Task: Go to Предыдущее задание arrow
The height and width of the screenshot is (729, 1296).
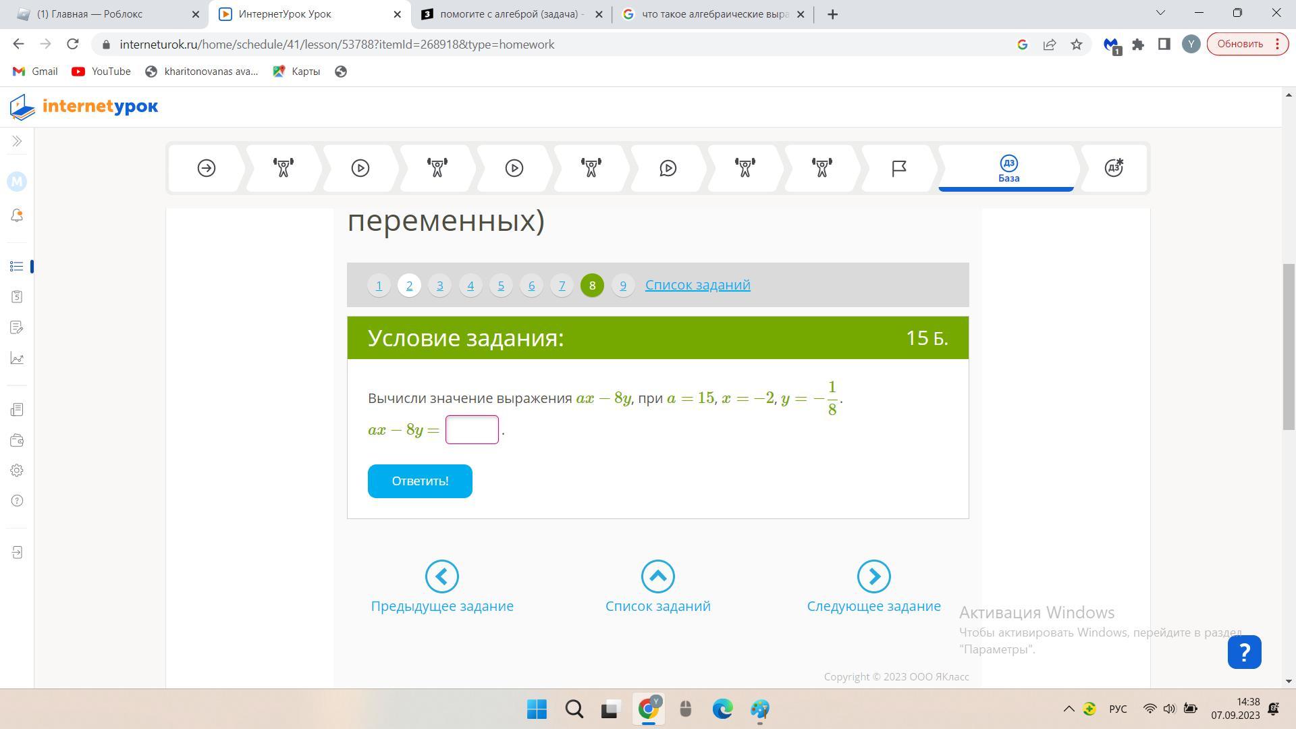Action: point(442,576)
